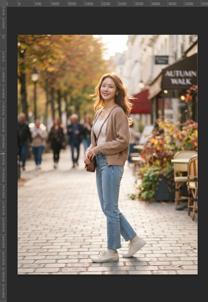Click the 1000 mark on horizontal ruler
Image resolution: width=208 pixels, height=302 pixels.
[55, 4]
